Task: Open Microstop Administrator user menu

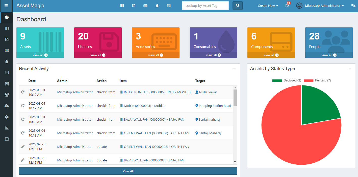Action: click(324, 6)
